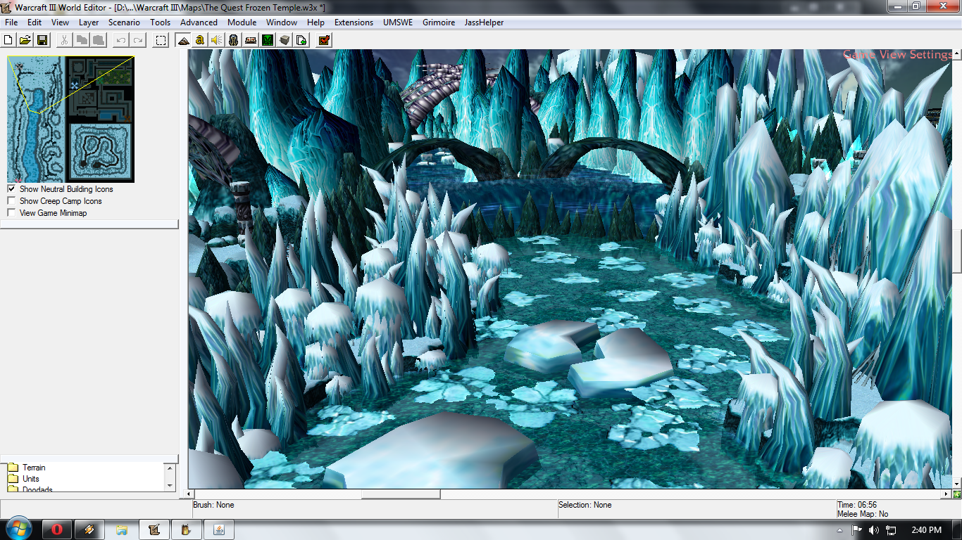The height and width of the screenshot is (540, 962).
Task: Click the viewport horizontal scrollbar thumb
Action: pos(401,494)
